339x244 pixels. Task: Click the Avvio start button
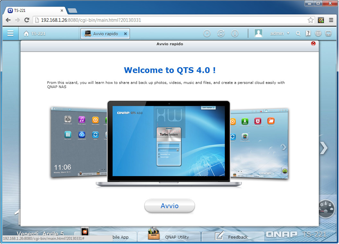coord(169,206)
